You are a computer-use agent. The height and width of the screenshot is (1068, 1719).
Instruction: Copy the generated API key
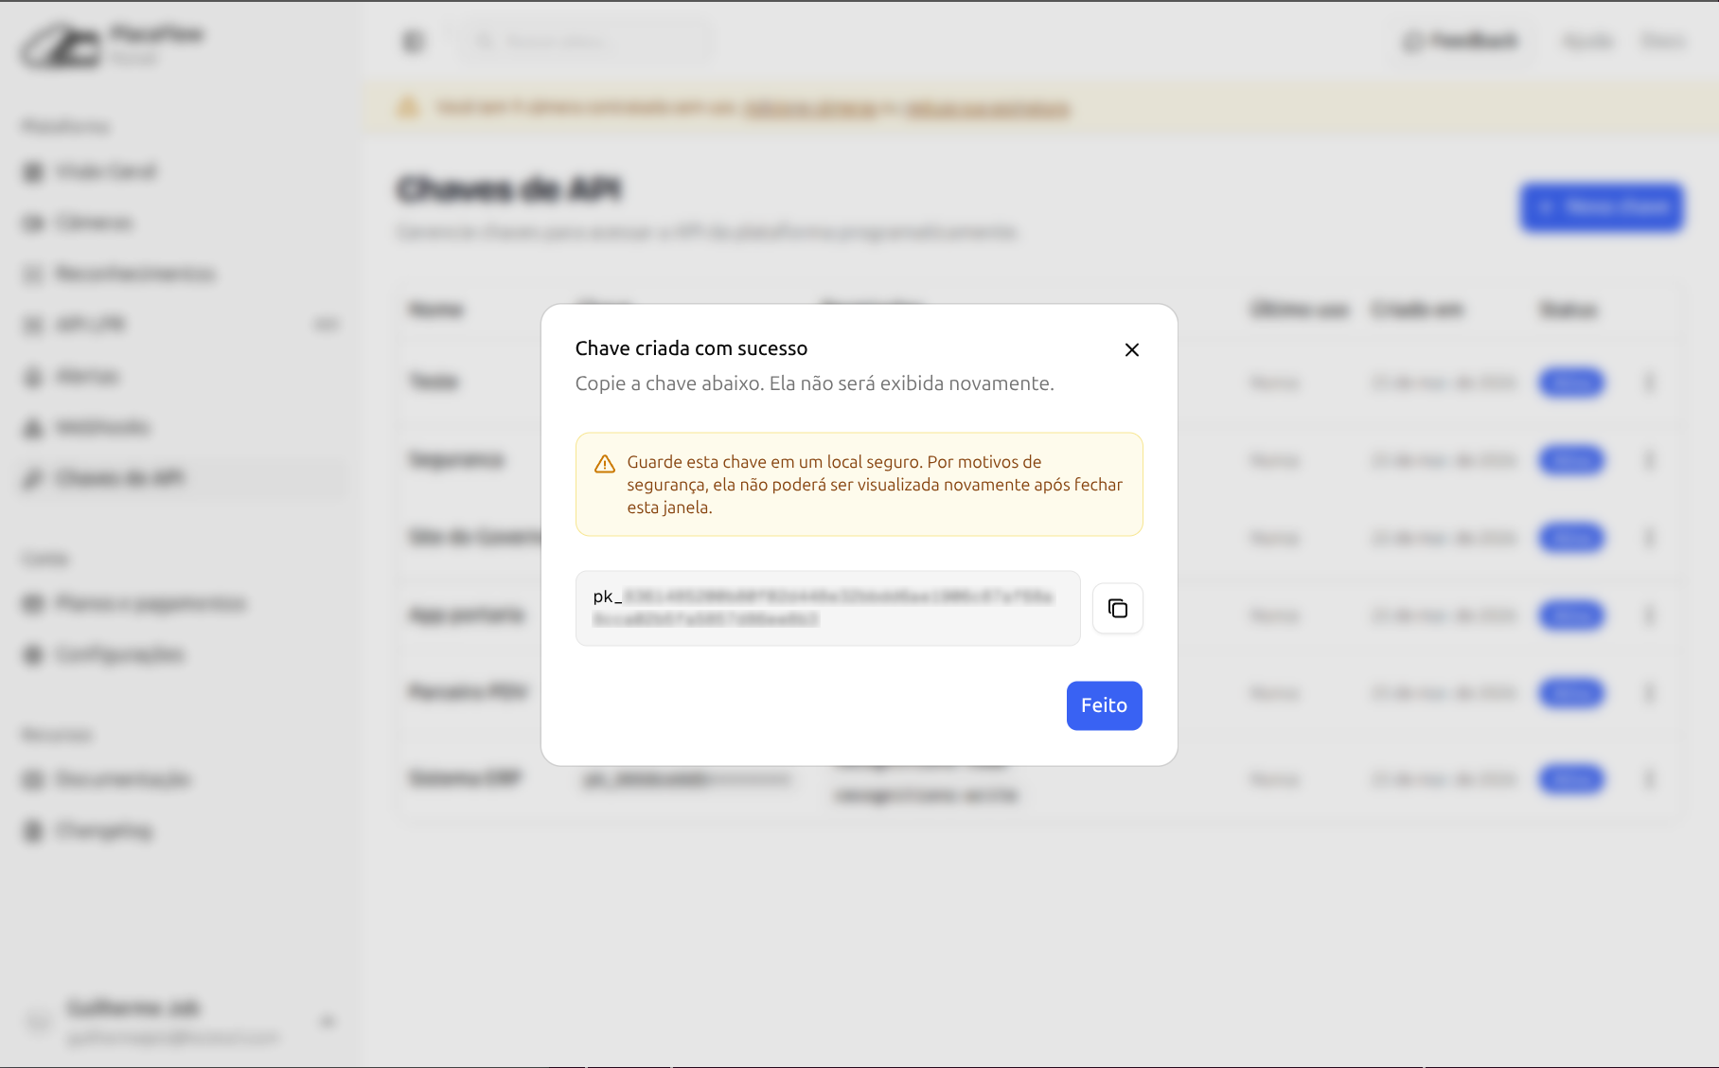click(1117, 608)
